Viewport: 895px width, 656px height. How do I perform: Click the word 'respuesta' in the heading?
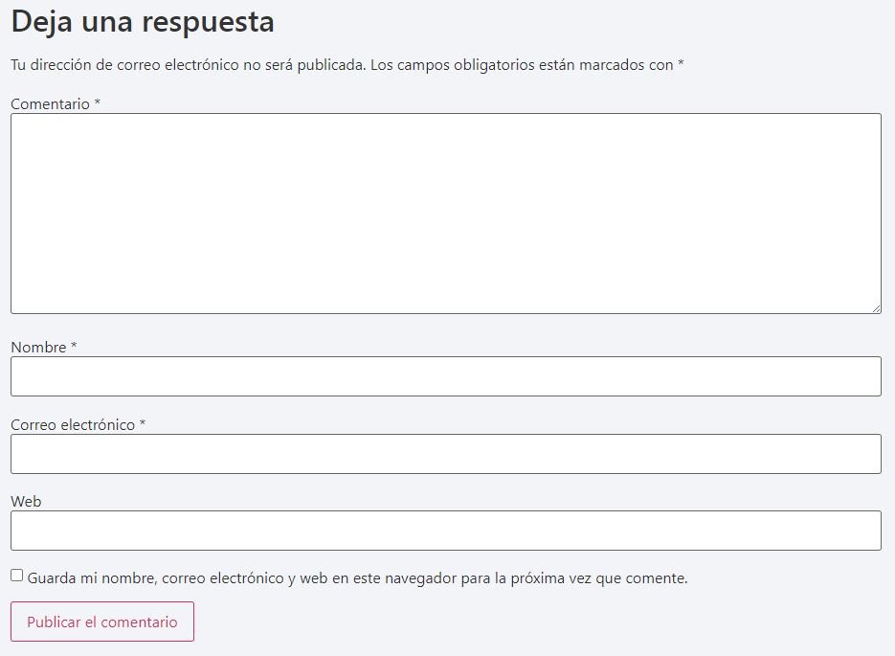(208, 21)
